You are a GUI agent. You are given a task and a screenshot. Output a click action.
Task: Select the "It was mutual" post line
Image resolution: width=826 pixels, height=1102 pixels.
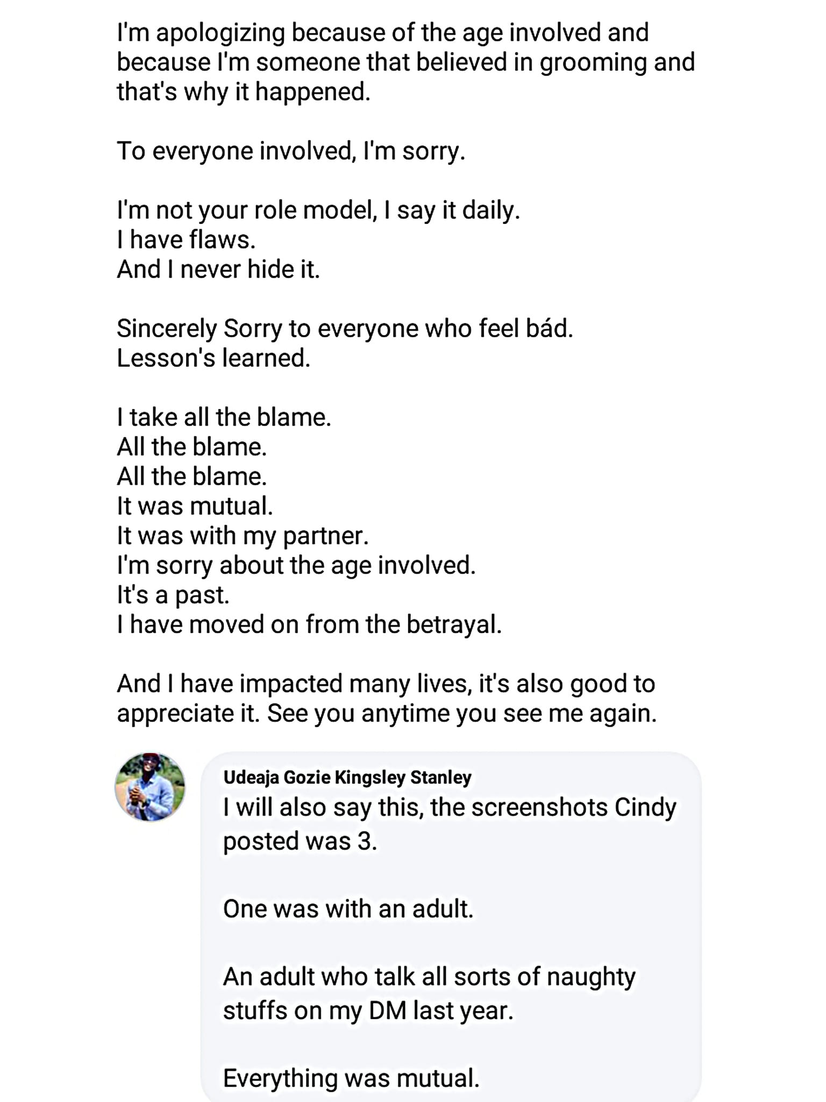[195, 506]
